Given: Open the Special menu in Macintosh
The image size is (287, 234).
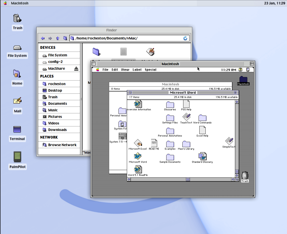Looking at the screenshot, I should point(151,70).
